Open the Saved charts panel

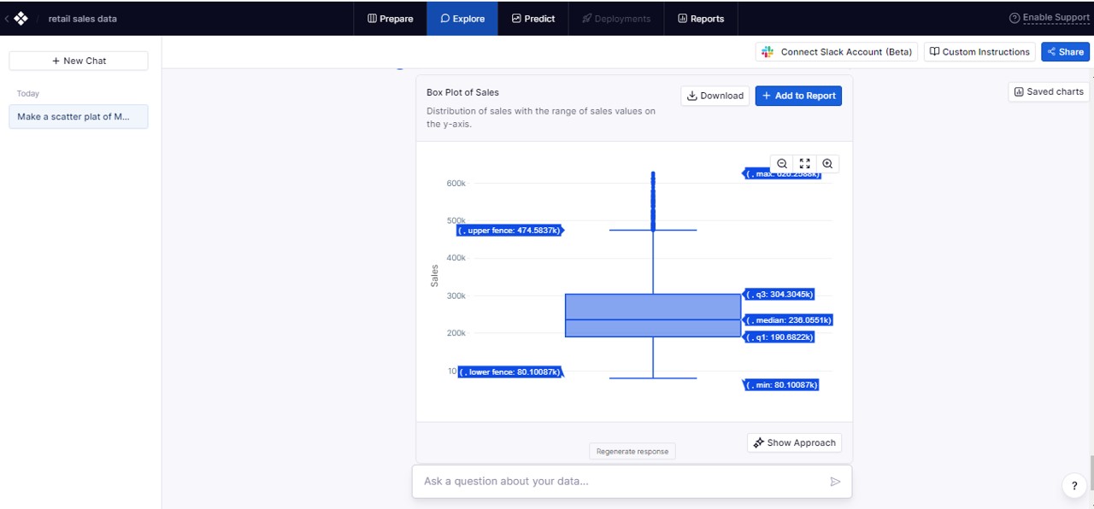coord(1049,91)
